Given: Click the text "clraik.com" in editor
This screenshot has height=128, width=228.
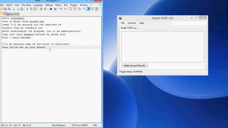Looking at the screenshot, I should click(x=36, y=21).
